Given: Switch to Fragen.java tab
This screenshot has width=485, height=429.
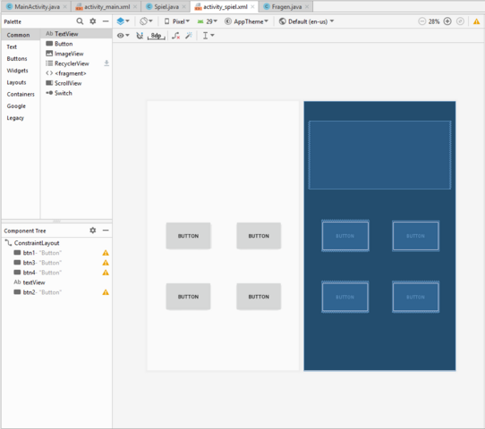Looking at the screenshot, I should tap(286, 7).
